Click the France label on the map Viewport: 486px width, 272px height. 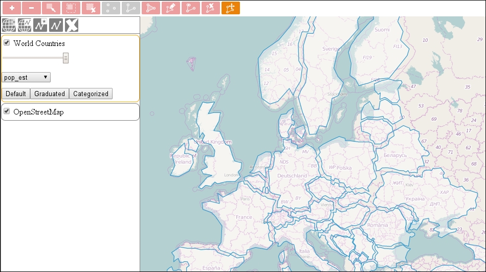[244, 217]
